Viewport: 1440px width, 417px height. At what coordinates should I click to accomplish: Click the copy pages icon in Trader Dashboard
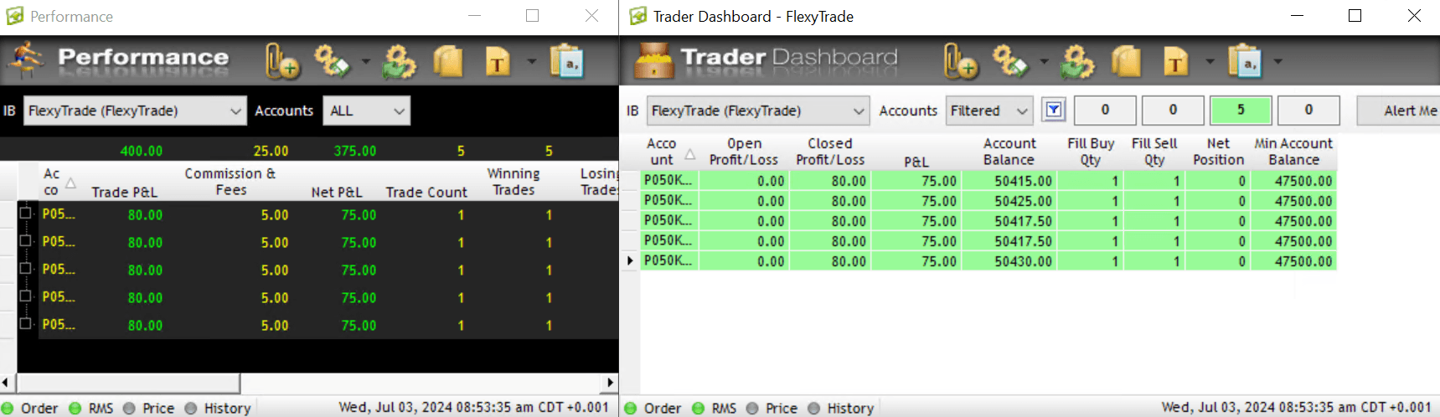[x=1127, y=61]
